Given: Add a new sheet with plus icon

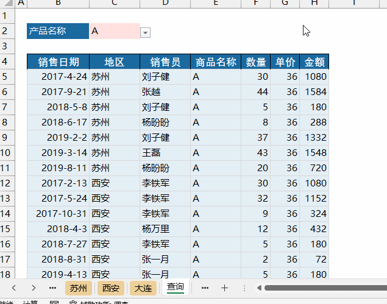Looking at the screenshot, I should tap(224, 288).
